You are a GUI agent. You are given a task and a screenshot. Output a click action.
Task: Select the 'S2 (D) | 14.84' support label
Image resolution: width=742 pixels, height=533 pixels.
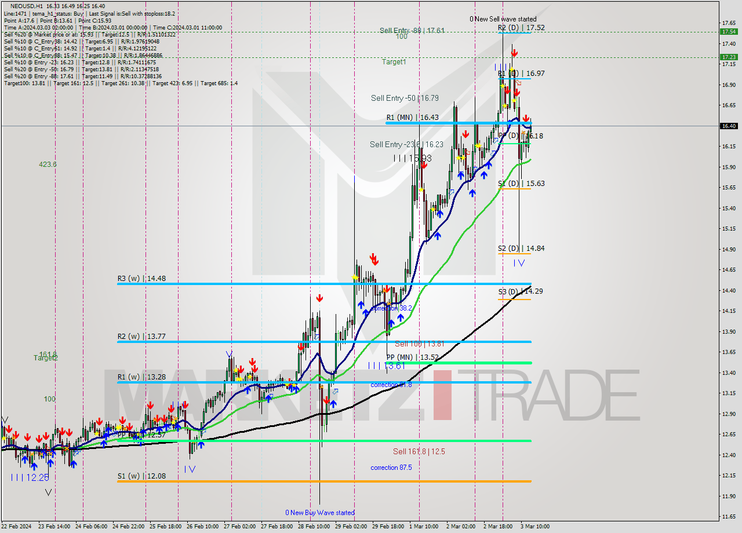[x=521, y=248]
